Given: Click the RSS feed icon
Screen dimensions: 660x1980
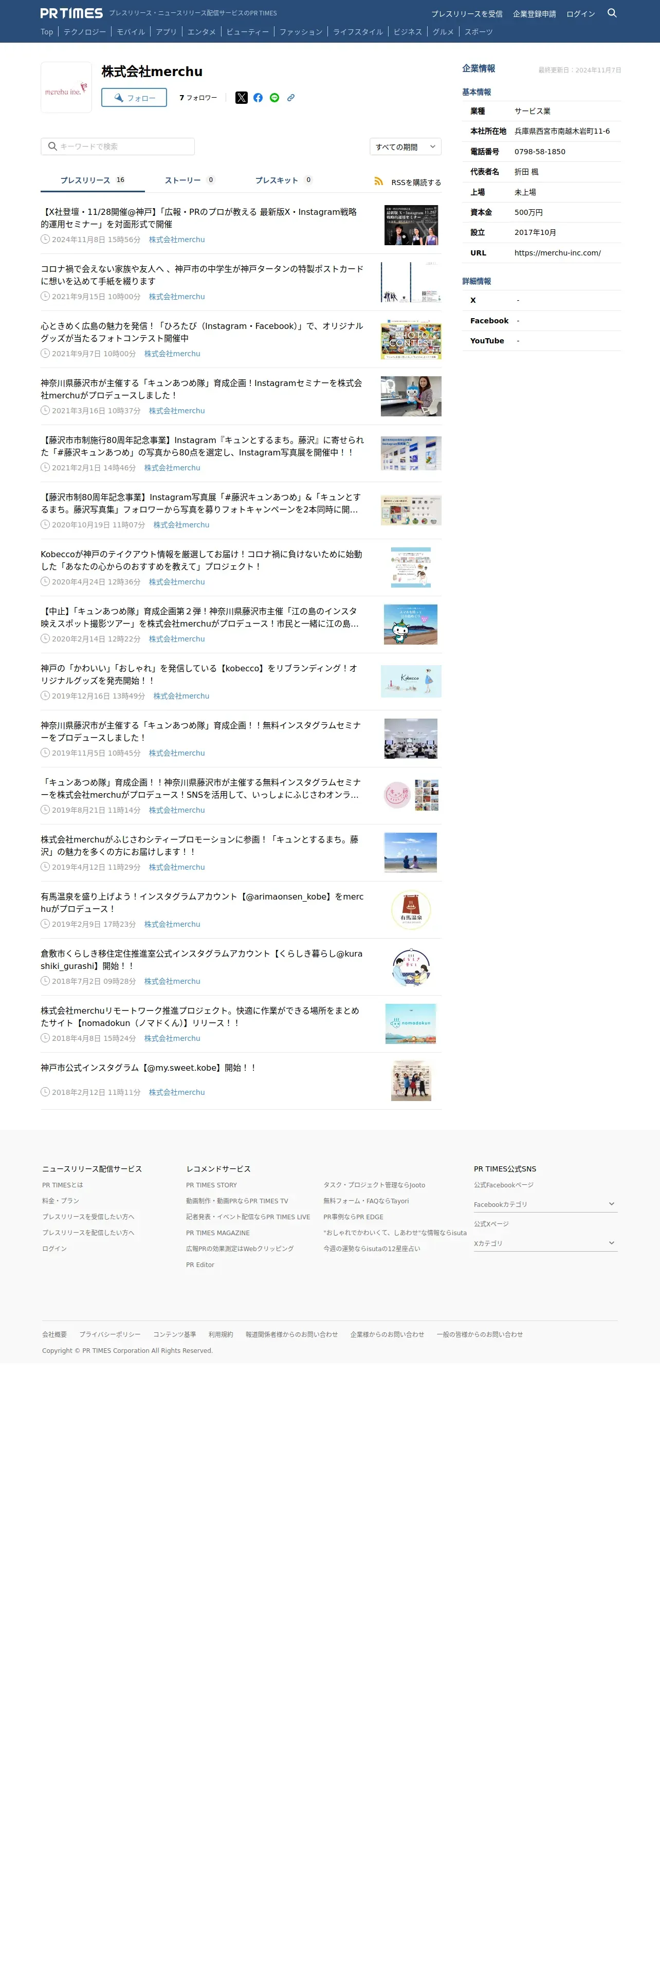Looking at the screenshot, I should (378, 181).
